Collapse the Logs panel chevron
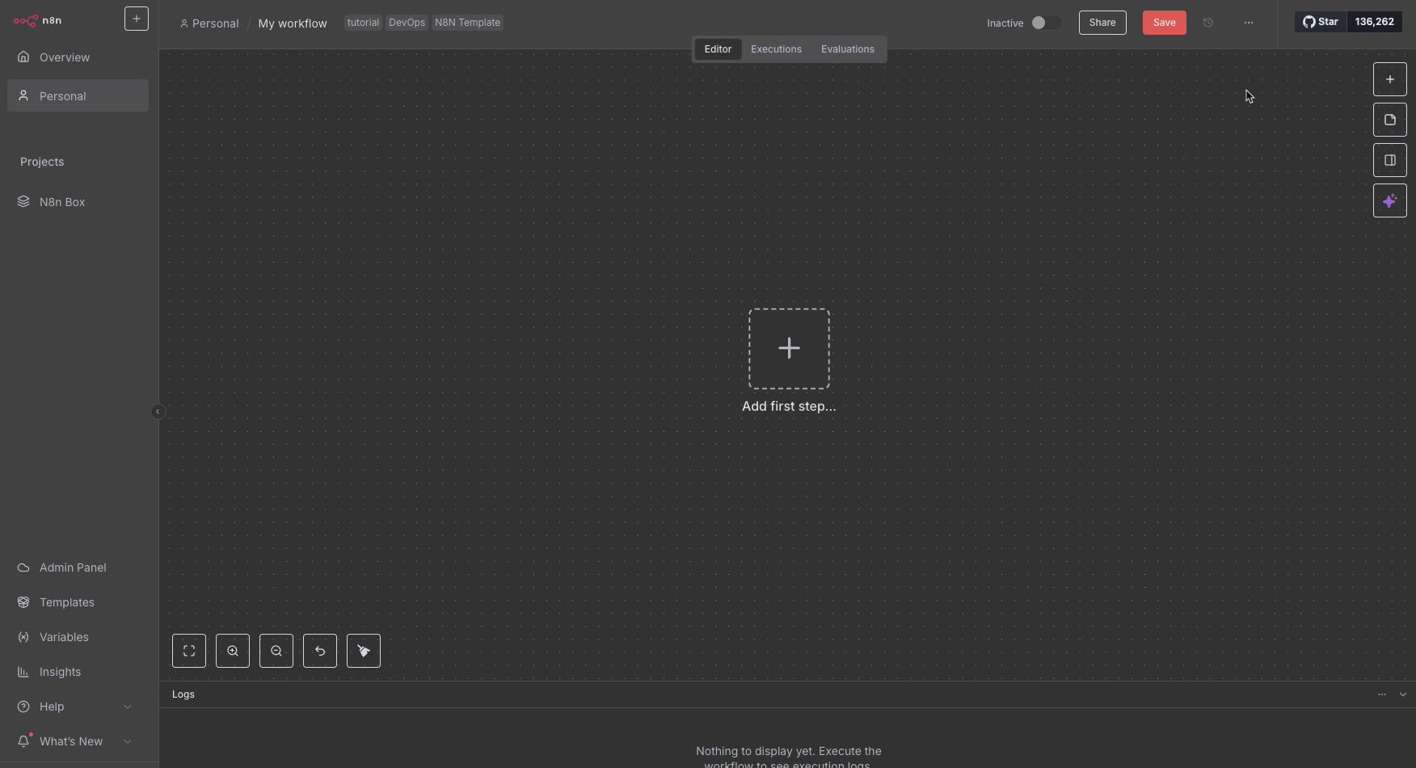 point(1402,694)
